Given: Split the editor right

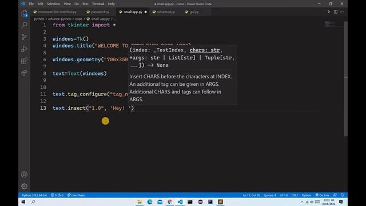Looking at the screenshot, I should point(336,11).
